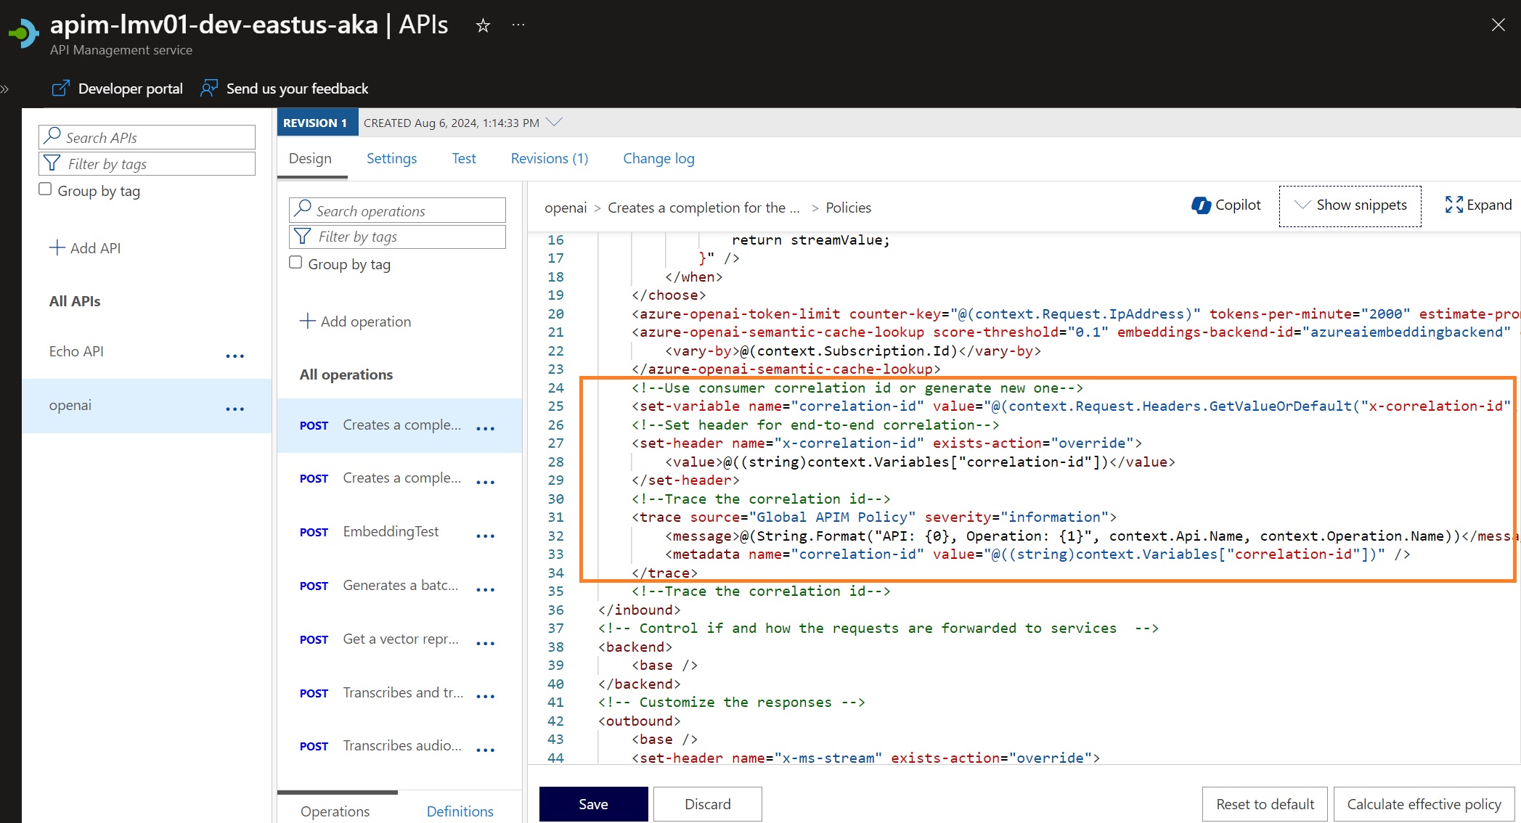
Task: Open Copilot for policy editing
Action: click(x=1226, y=205)
